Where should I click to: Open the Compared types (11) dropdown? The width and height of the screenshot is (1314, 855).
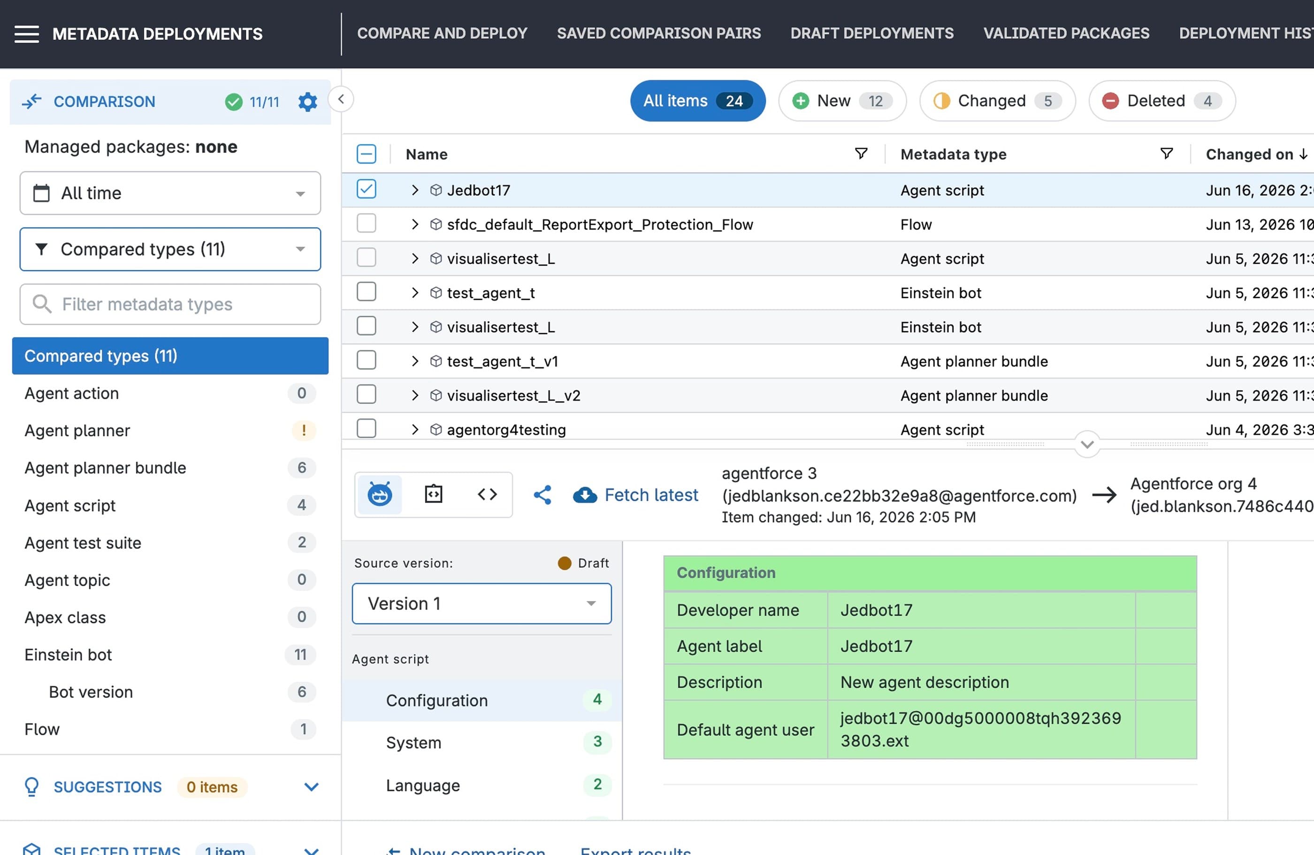pyautogui.click(x=170, y=249)
